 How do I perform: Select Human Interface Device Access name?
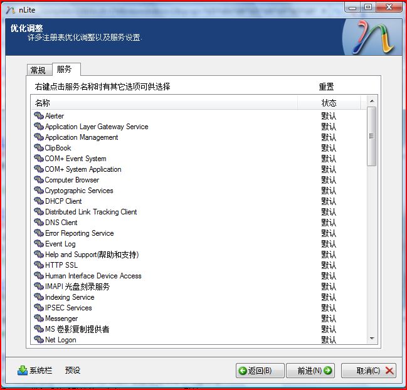(93, 275)
